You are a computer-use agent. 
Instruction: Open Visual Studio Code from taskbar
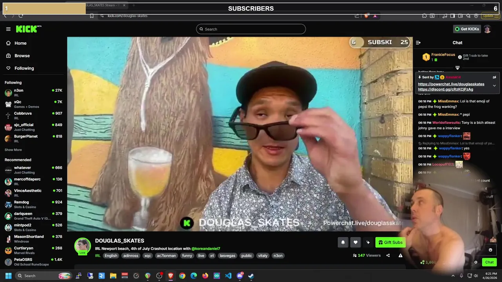pos(228,276)
